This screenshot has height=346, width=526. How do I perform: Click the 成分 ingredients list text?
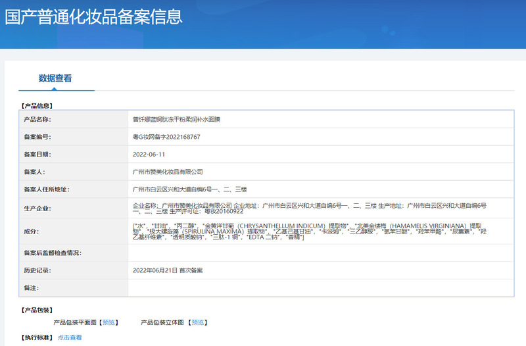309,232
